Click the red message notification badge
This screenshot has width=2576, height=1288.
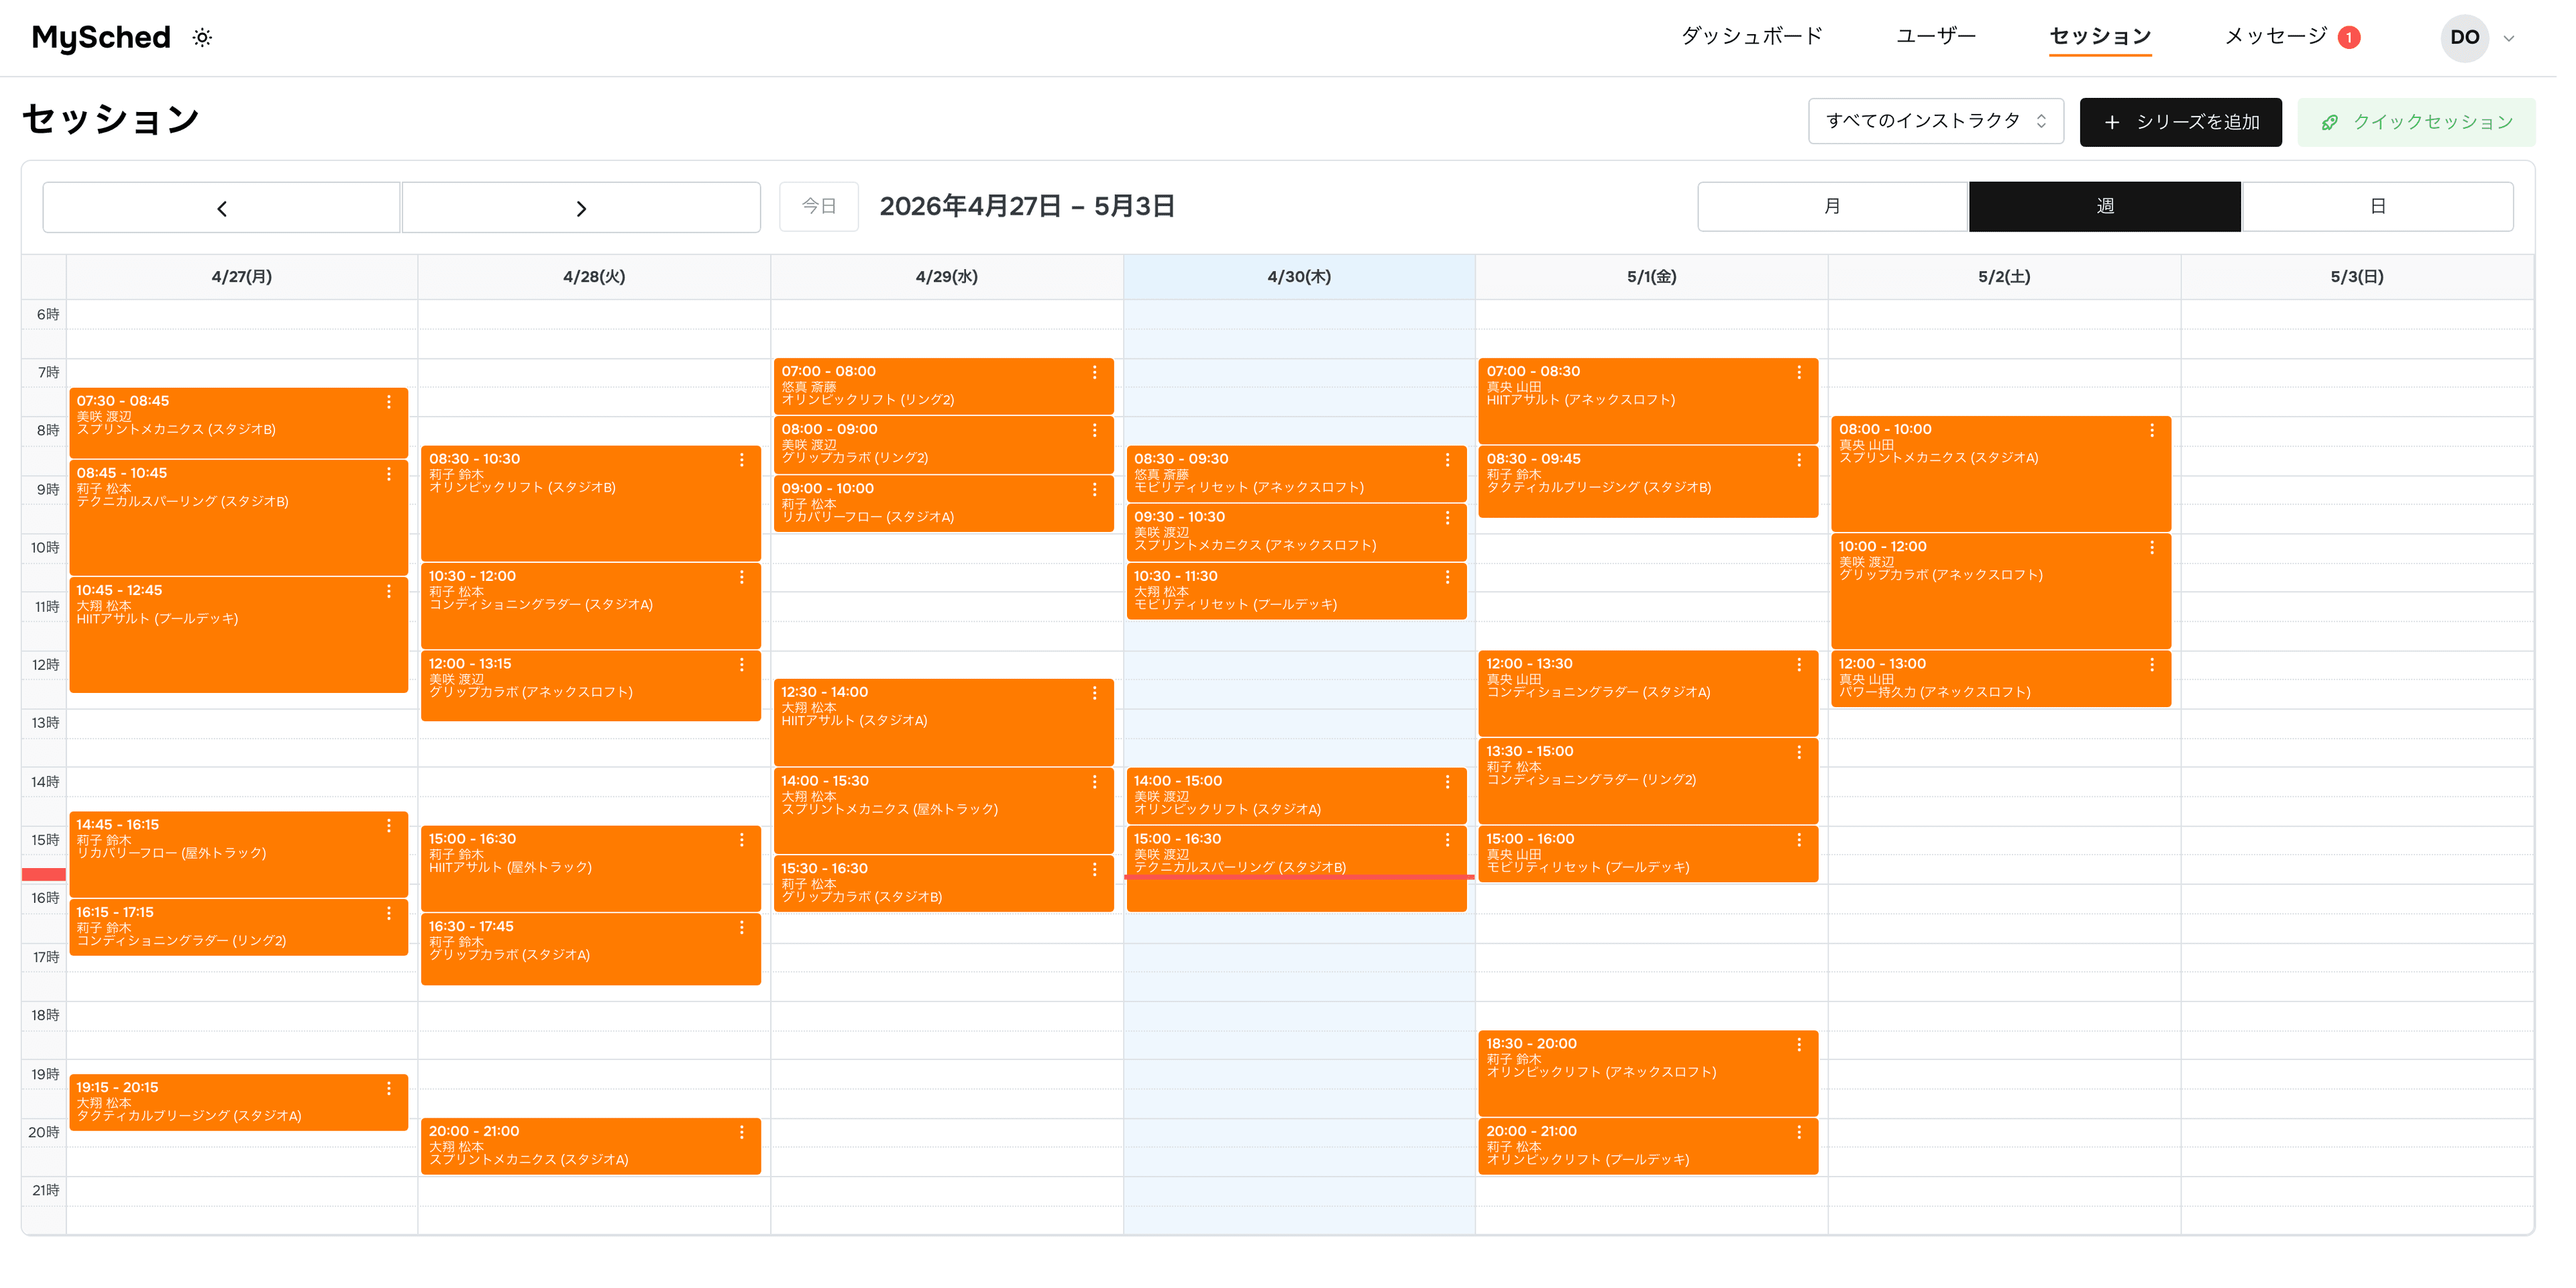[x=2349, y=38]
